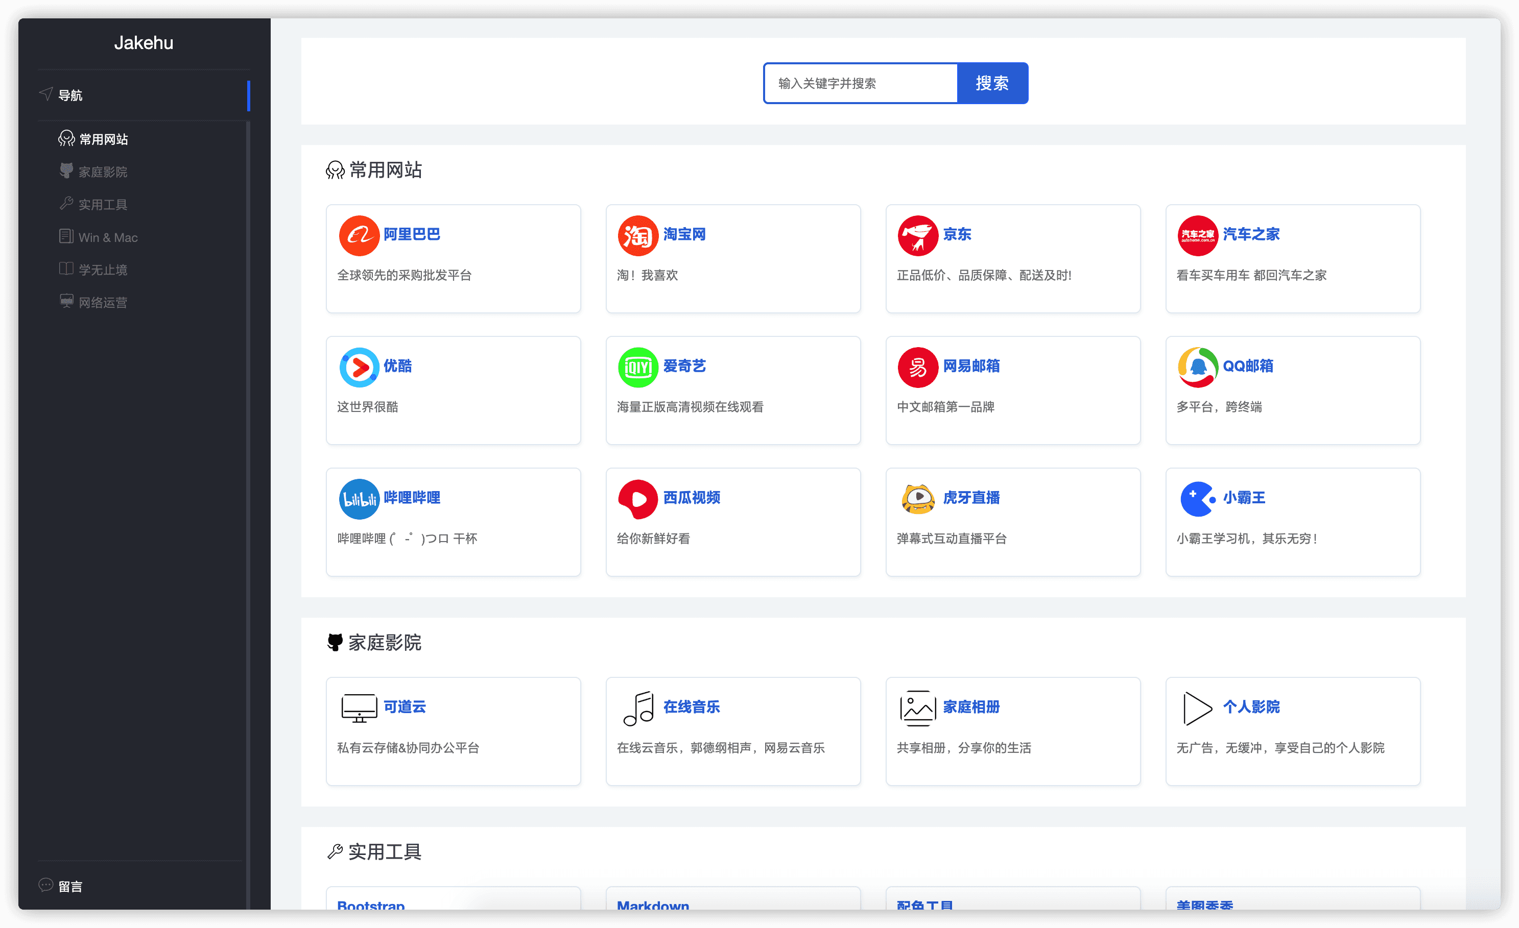1519x928 pixels.
Task: Click the Bilibili site logo icon
Action: [359, 499]
